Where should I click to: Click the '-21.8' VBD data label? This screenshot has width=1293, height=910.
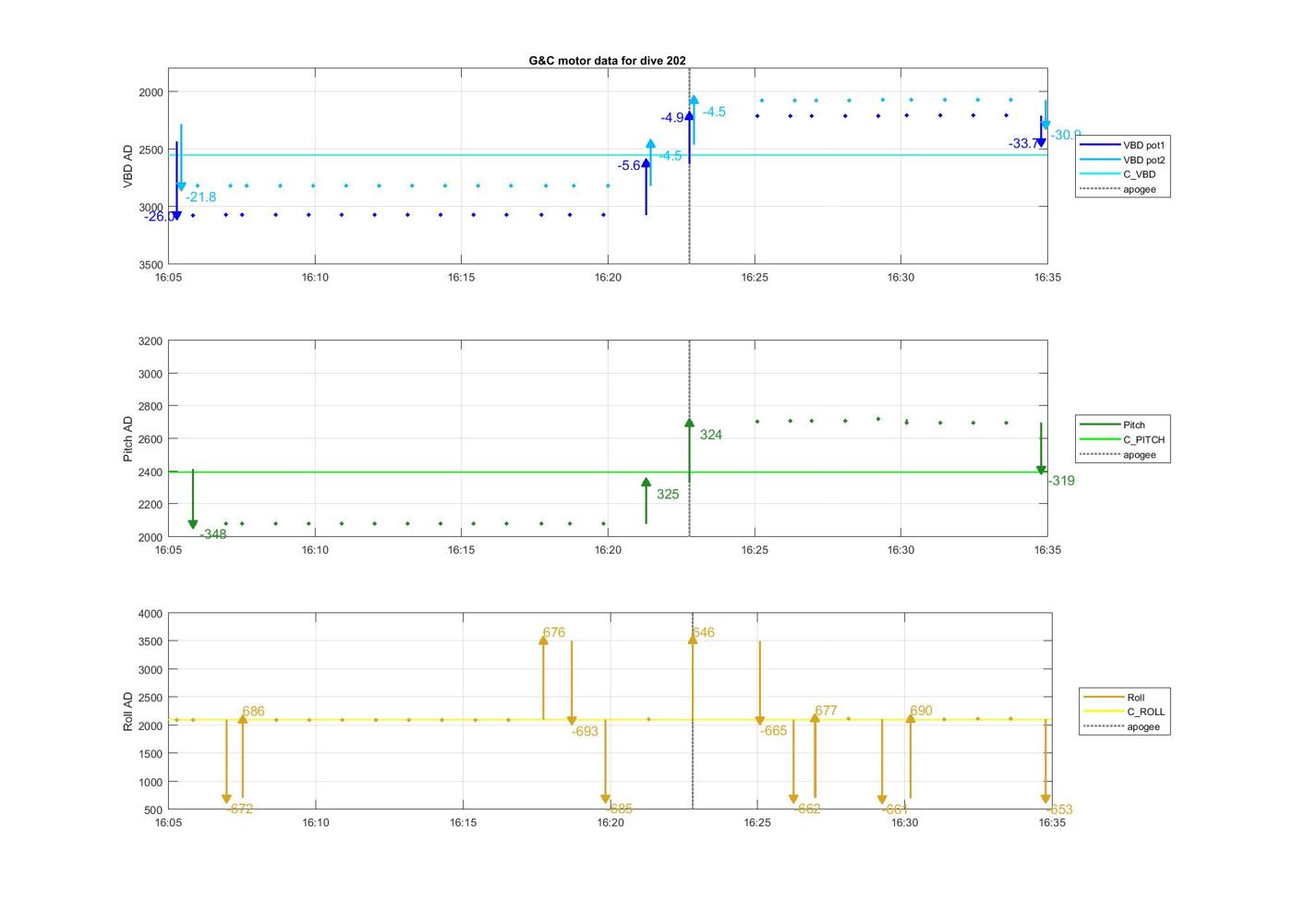tap(200, 197)
